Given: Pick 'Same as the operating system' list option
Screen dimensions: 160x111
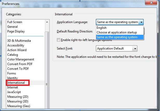Looking at the screenshot, I should click(x=120, y=37).
